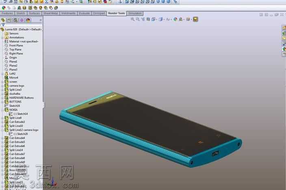
Task: Click the highlighted gold icon ending the view toolbar
Action: point(195,19)
